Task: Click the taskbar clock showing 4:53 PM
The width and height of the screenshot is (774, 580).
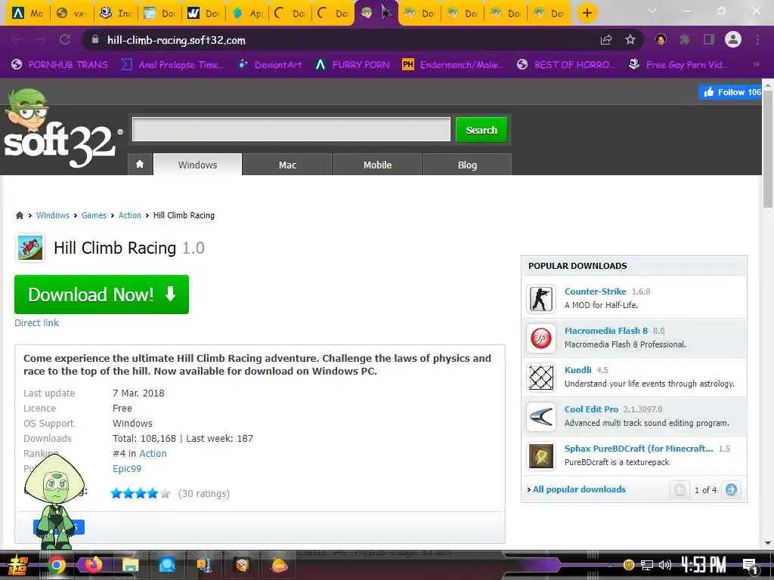Action: click(704, 565)
